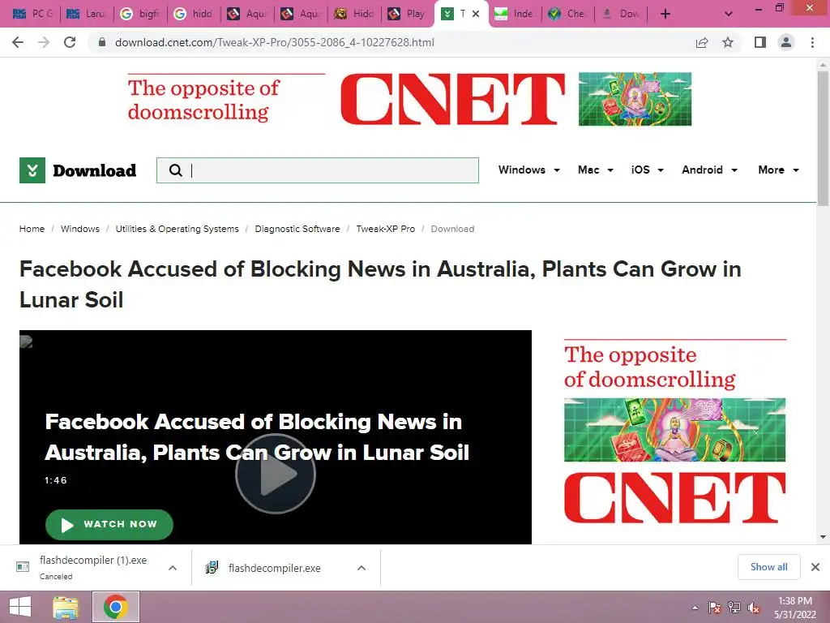Show all downloads
The width and height of the screenshot is (830, 623).
coord(768,567)
